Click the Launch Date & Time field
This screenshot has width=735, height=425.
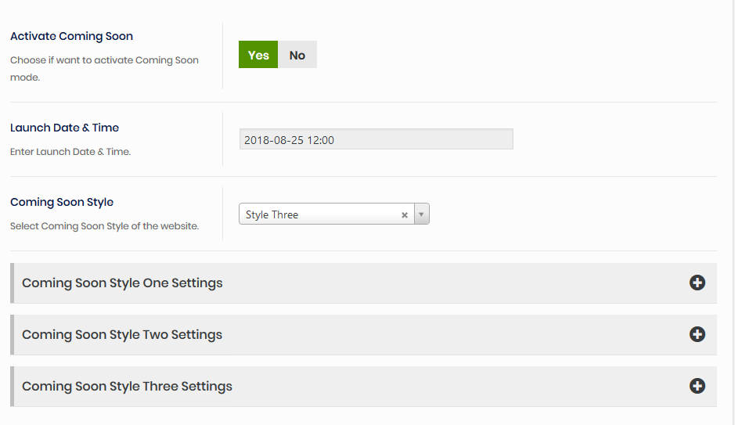376,139
